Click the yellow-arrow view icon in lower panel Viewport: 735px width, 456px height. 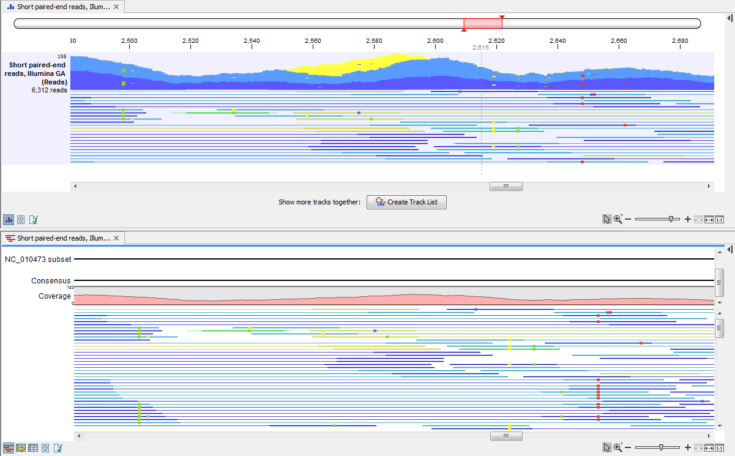pyautogui.click(x=21, y=447)
